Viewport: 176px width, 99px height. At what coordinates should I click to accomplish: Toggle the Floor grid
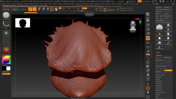148,43
